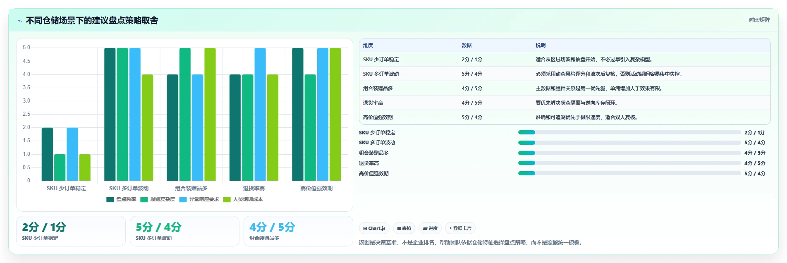Click x-axis label SKU 少订单稳定

pyautogui.click(x=67, y=188)
